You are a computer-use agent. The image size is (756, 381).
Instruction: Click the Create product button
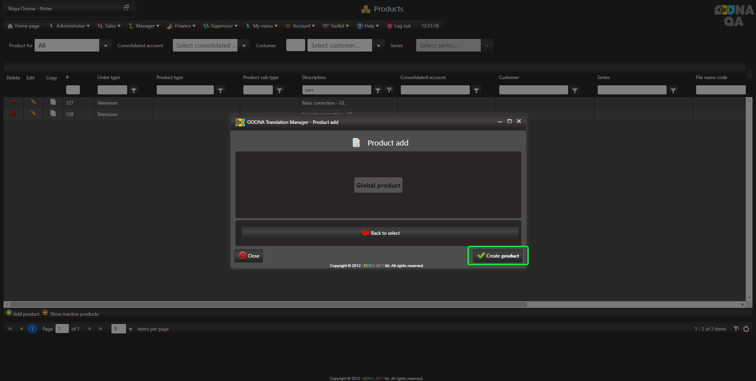(498, 256)
